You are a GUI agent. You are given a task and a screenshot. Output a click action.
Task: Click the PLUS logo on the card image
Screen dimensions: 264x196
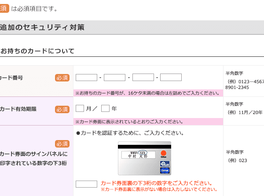point(165,164)
